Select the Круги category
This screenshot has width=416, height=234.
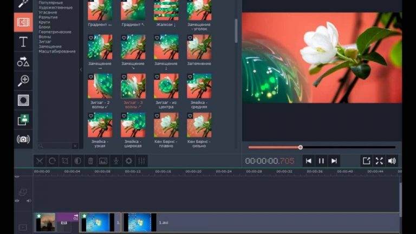[44, 22]
